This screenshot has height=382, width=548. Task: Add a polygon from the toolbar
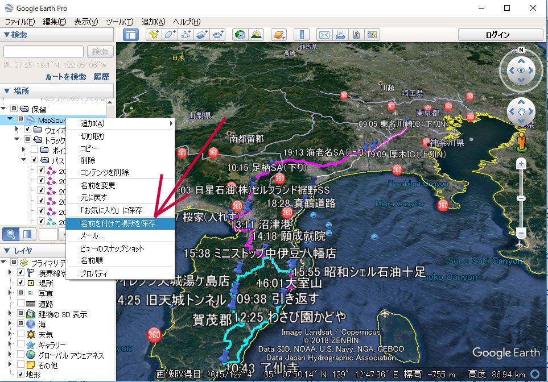pyautogui.click(x=170, y=35)
